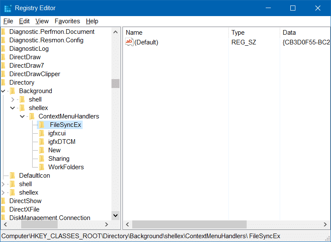
Task: Select Diagnostic.Perfmon.Document key
Action: click(x=52, y=32)
